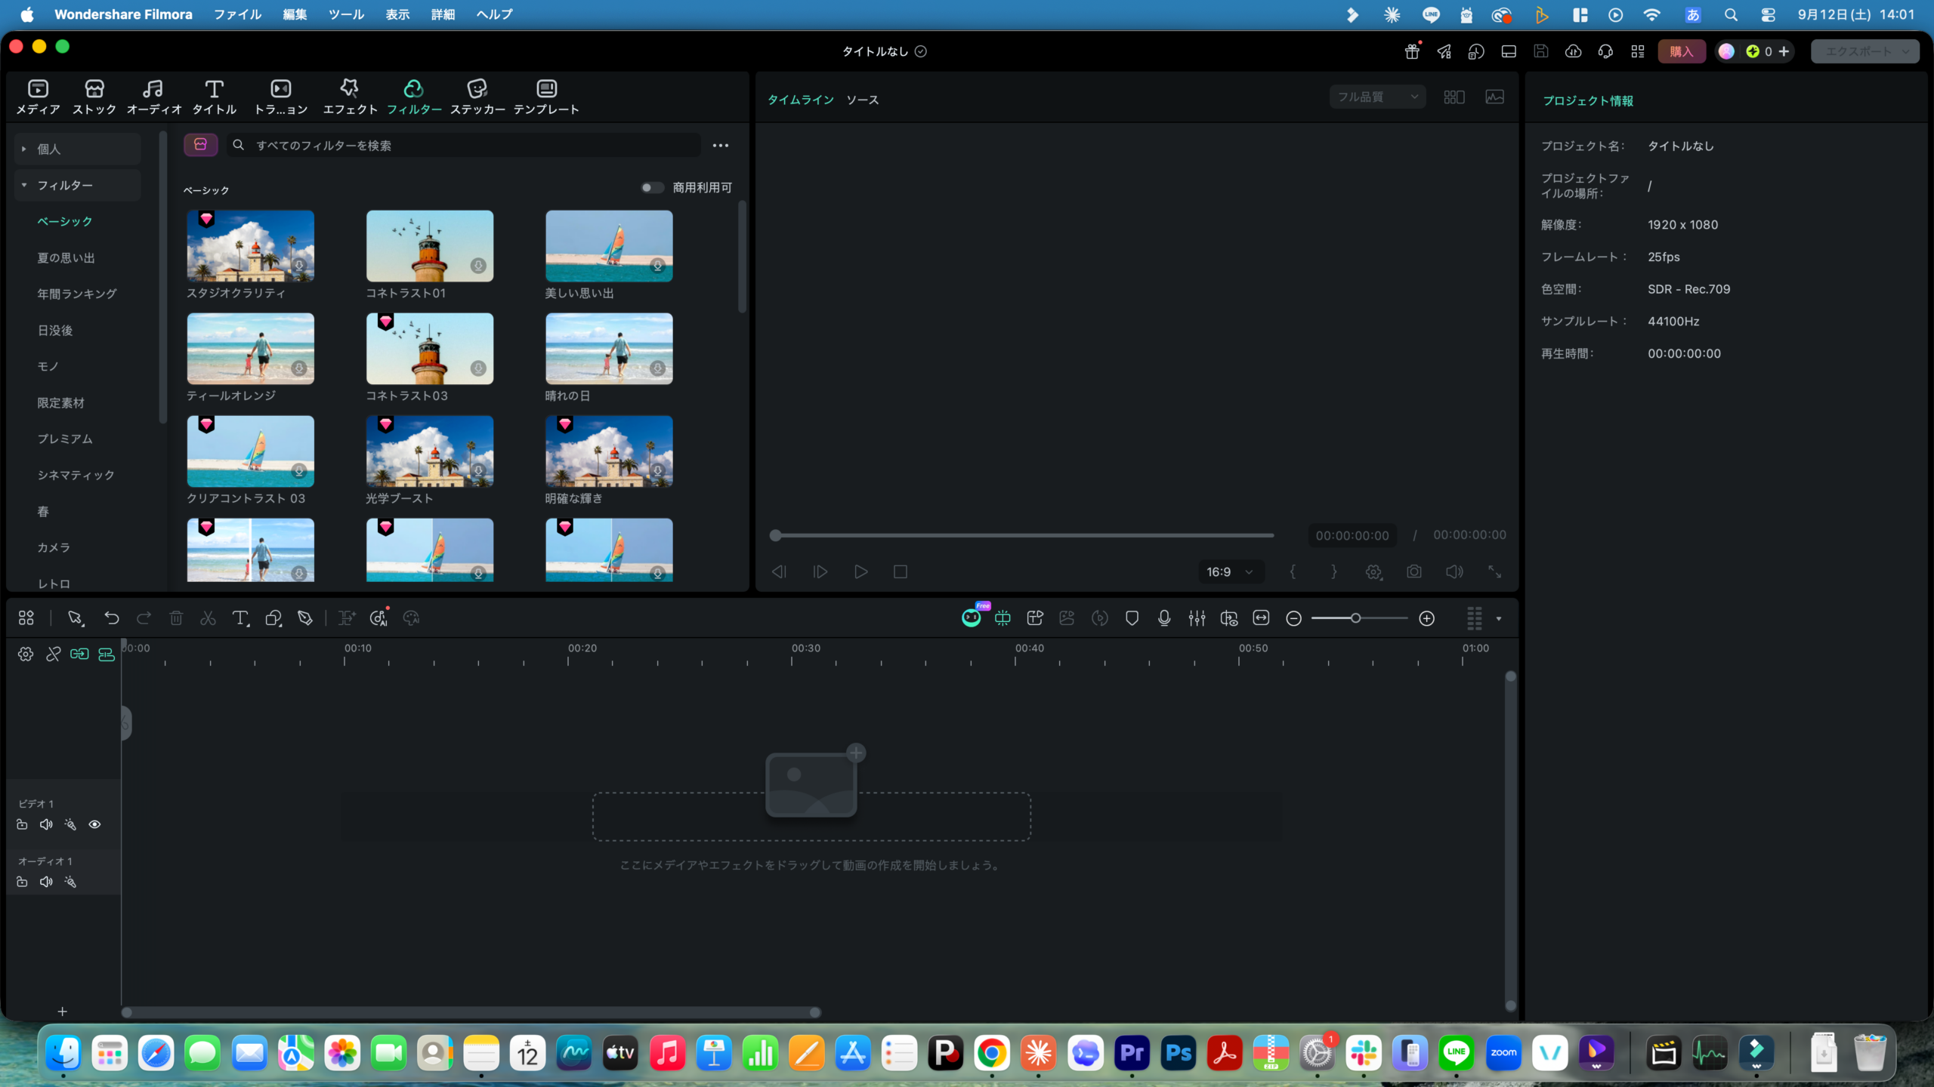Screen dimensions: 1934x1087
Task: Click the undo arrow in timeline toolbar
Action: (112, 618)
